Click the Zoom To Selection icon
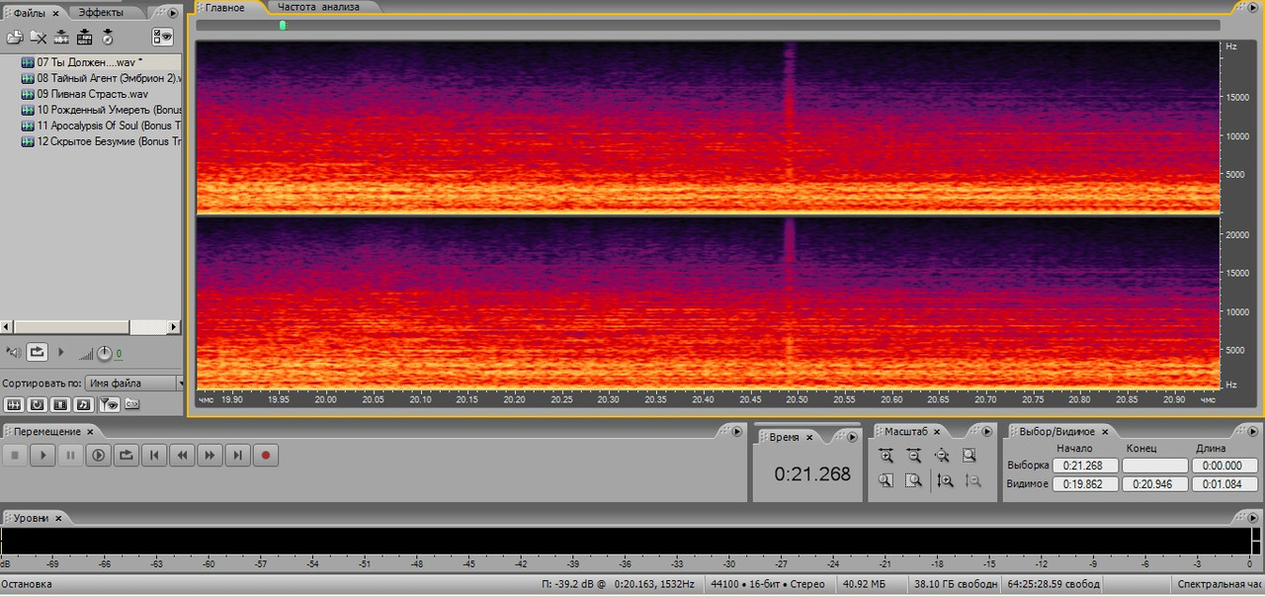 point(970,456)
